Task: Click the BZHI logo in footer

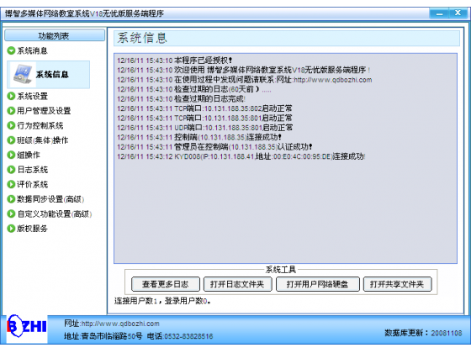Action: [x=27, y=329]
